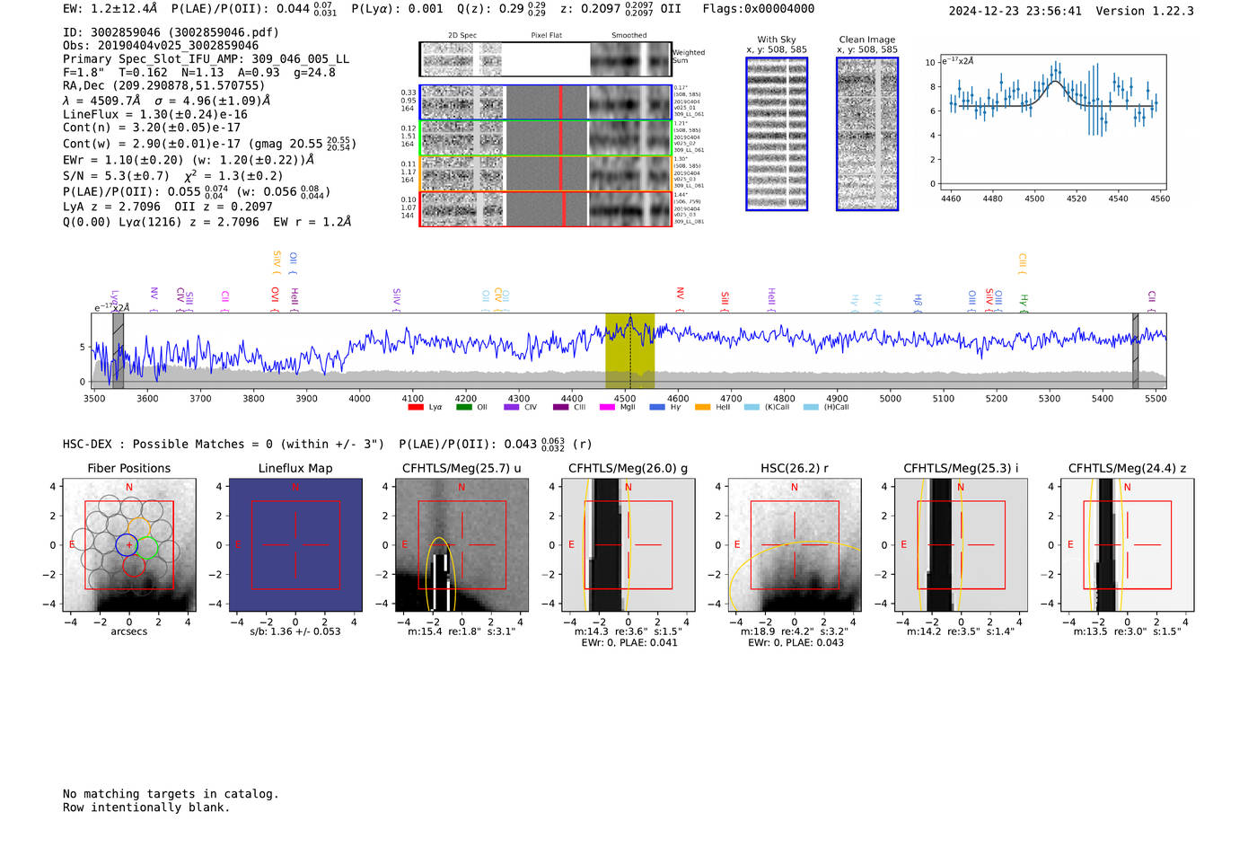Click the yellow highlighted band near 4500
Image resolution: width=1257 pixels, height=856 pixels.
point(629,351)
